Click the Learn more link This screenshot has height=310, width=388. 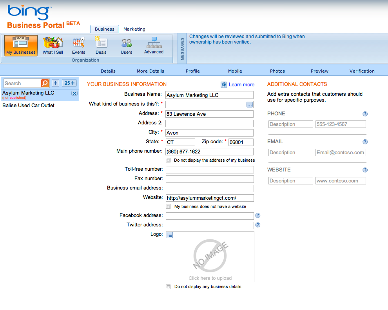click(241, 85)
